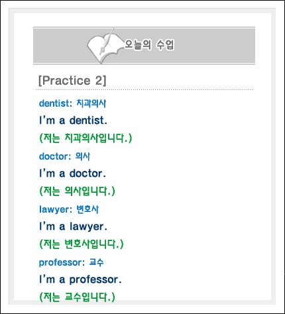Click the 'professor: 교수' vocabulary line

71,262
